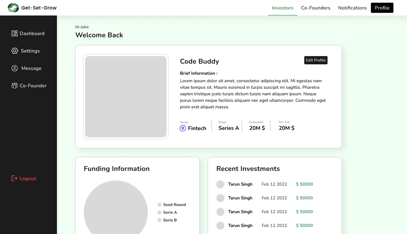The height and width of the screenshot is (234, 407).
Task: Switch to the Co-Founders tab
Action: pos(316,8)
